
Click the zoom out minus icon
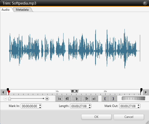point(5,99)
